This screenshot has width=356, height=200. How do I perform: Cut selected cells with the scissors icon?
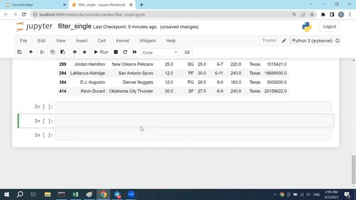[x=42, y=52]
